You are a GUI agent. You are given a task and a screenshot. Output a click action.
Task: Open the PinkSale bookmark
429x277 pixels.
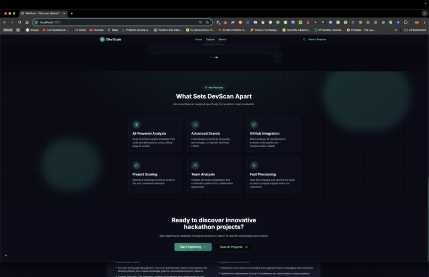(x=361, y=30)
